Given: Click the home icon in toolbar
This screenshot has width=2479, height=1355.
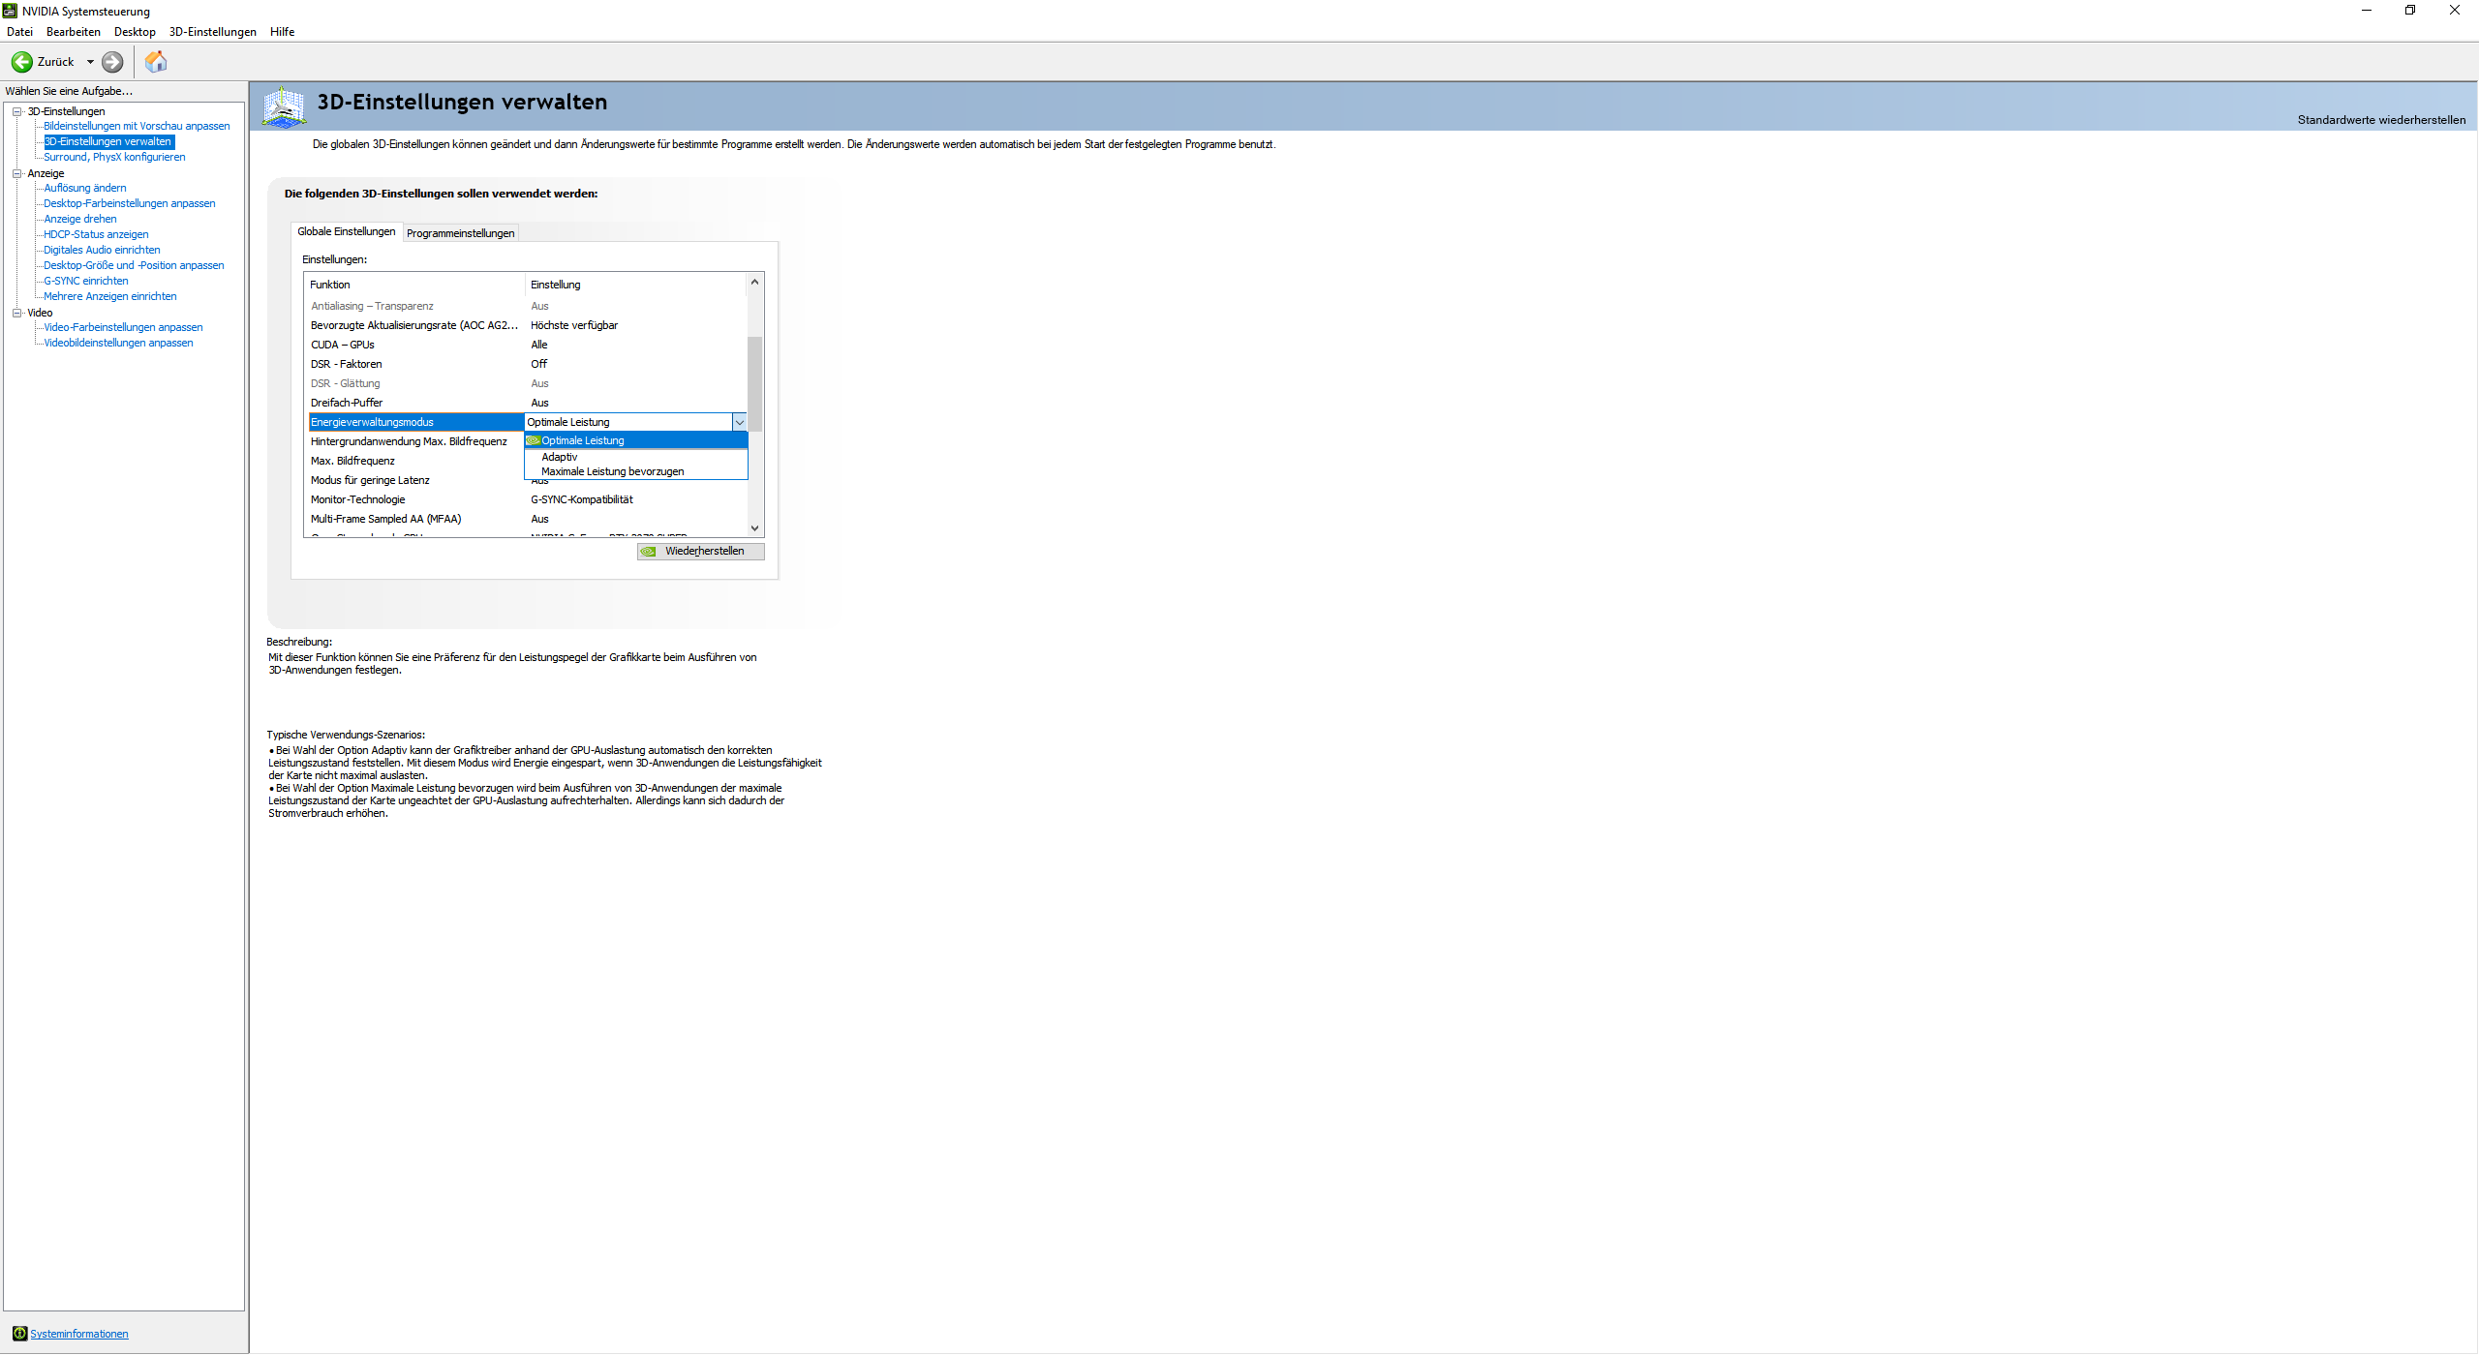Looking at the screenshot, I should coord(156,62).
